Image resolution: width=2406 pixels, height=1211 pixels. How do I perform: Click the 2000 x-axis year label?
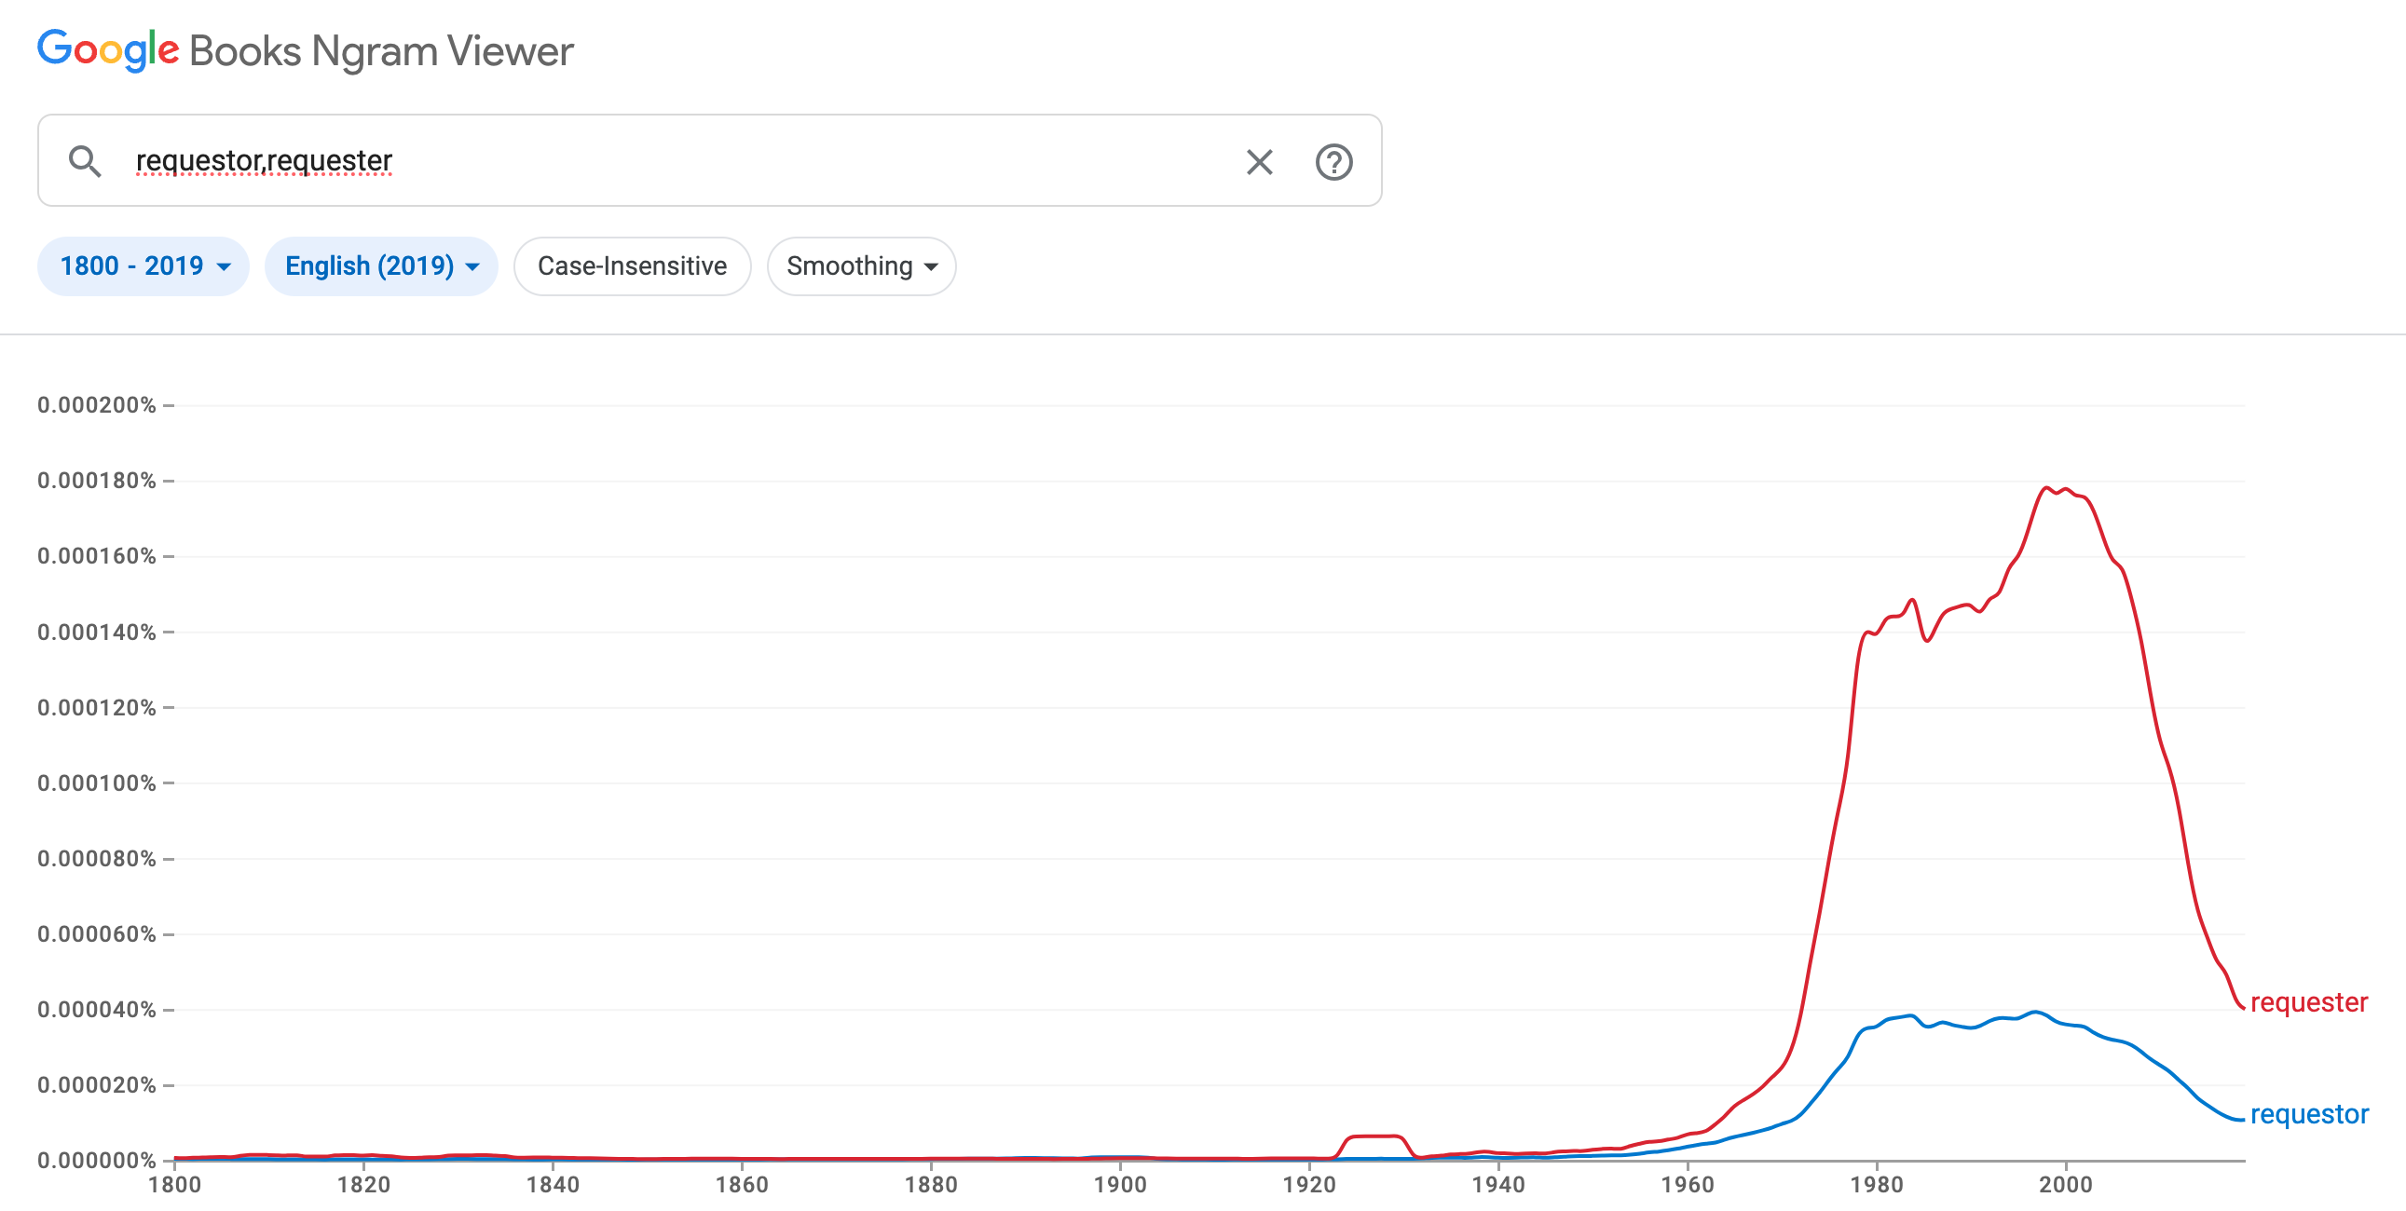[2065, 1184]
